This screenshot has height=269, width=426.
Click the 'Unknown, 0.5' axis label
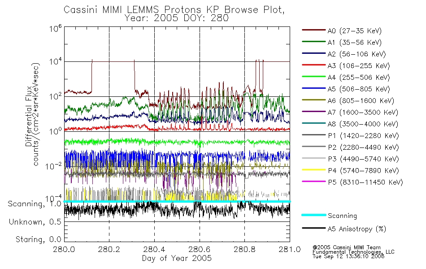(x=35, y=222)
